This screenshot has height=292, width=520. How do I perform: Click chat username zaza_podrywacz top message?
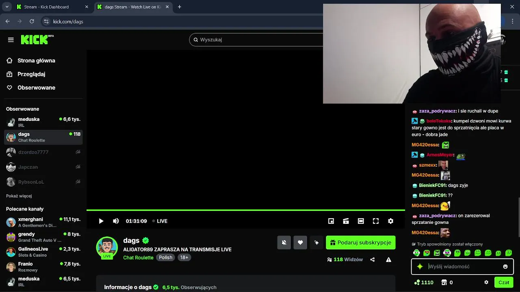(x=438, y=111)
